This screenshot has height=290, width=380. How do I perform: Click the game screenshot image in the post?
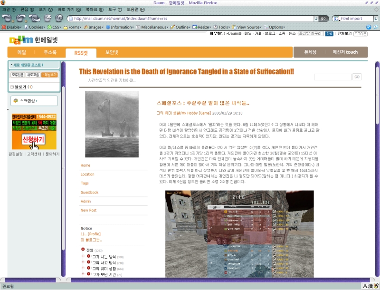[x=239, y=234]
